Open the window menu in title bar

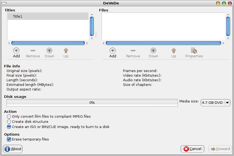coord(4,3)
